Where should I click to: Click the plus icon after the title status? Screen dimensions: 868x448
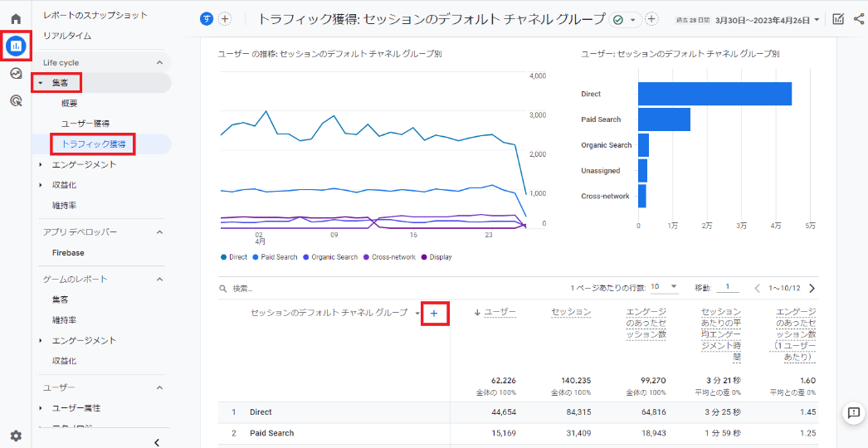[651, 19]
